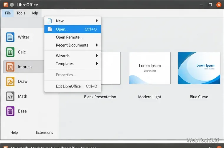The height and width of the screenshot is (148, 224).
Task: Pick the Blue Curve template thumbnail
Action: (x=199, y=68)
